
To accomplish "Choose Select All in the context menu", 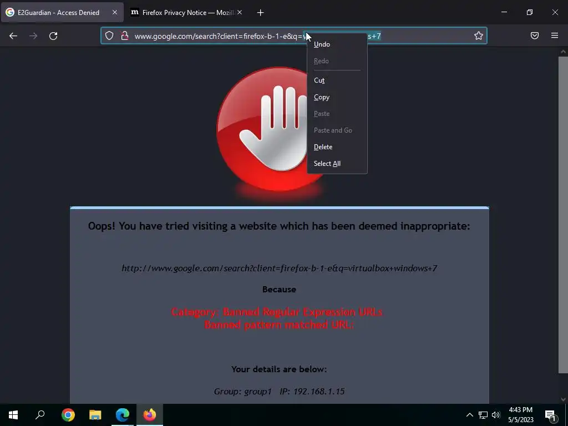I will coord(337,164).
